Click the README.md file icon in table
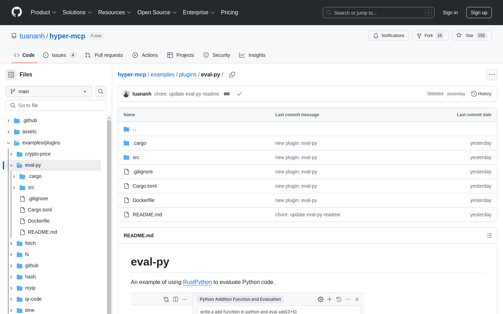Image resolution: width=503 pixels, height=314 pixels. coord(126,215)
